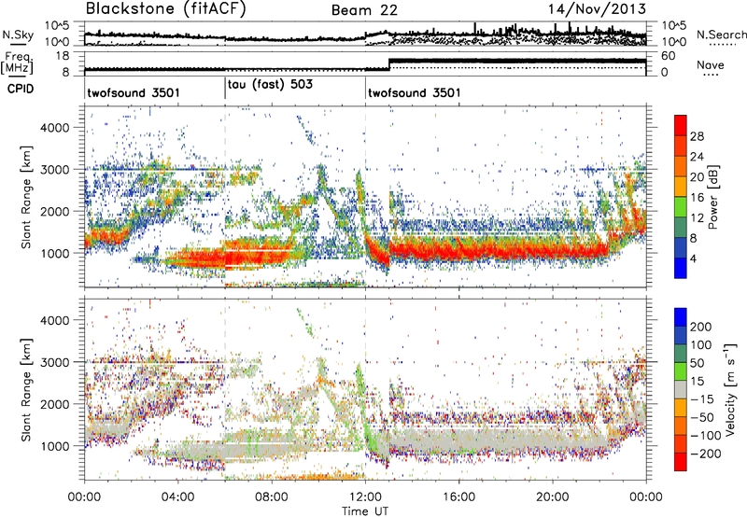
Task: Click the Velocity [m s-1] colorbar title
Action: (730, 389)
